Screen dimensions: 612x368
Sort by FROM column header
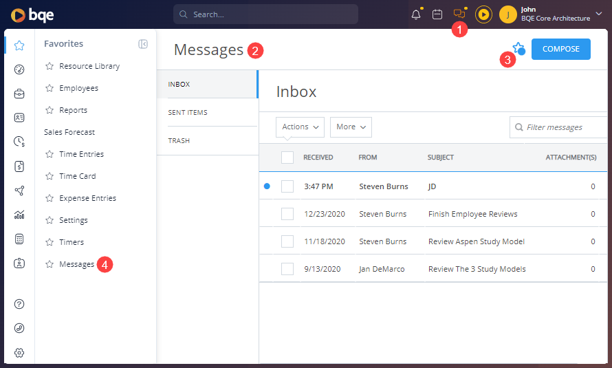[368, 158]
